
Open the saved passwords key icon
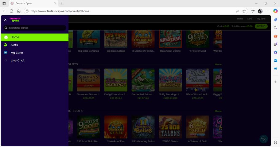238,11
